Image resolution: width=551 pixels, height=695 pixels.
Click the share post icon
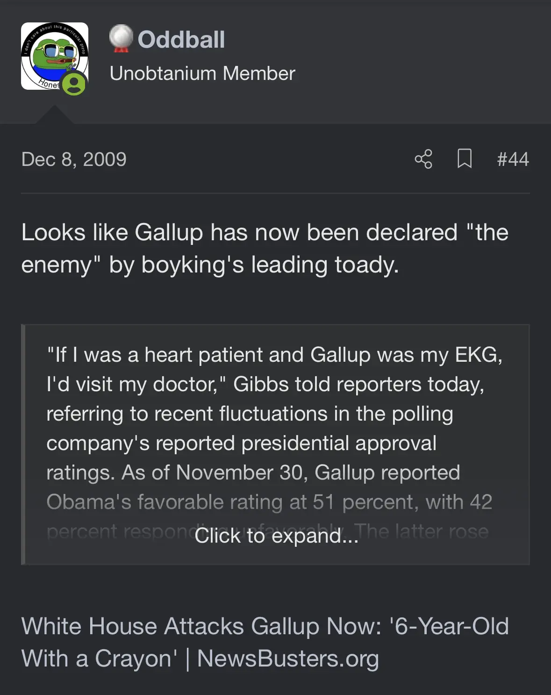pyautogui.click(x=423, y=159)
